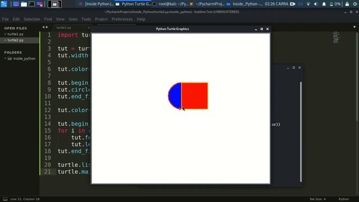Open the Find menu
This screenshot has height=202, width=359.
48,19
